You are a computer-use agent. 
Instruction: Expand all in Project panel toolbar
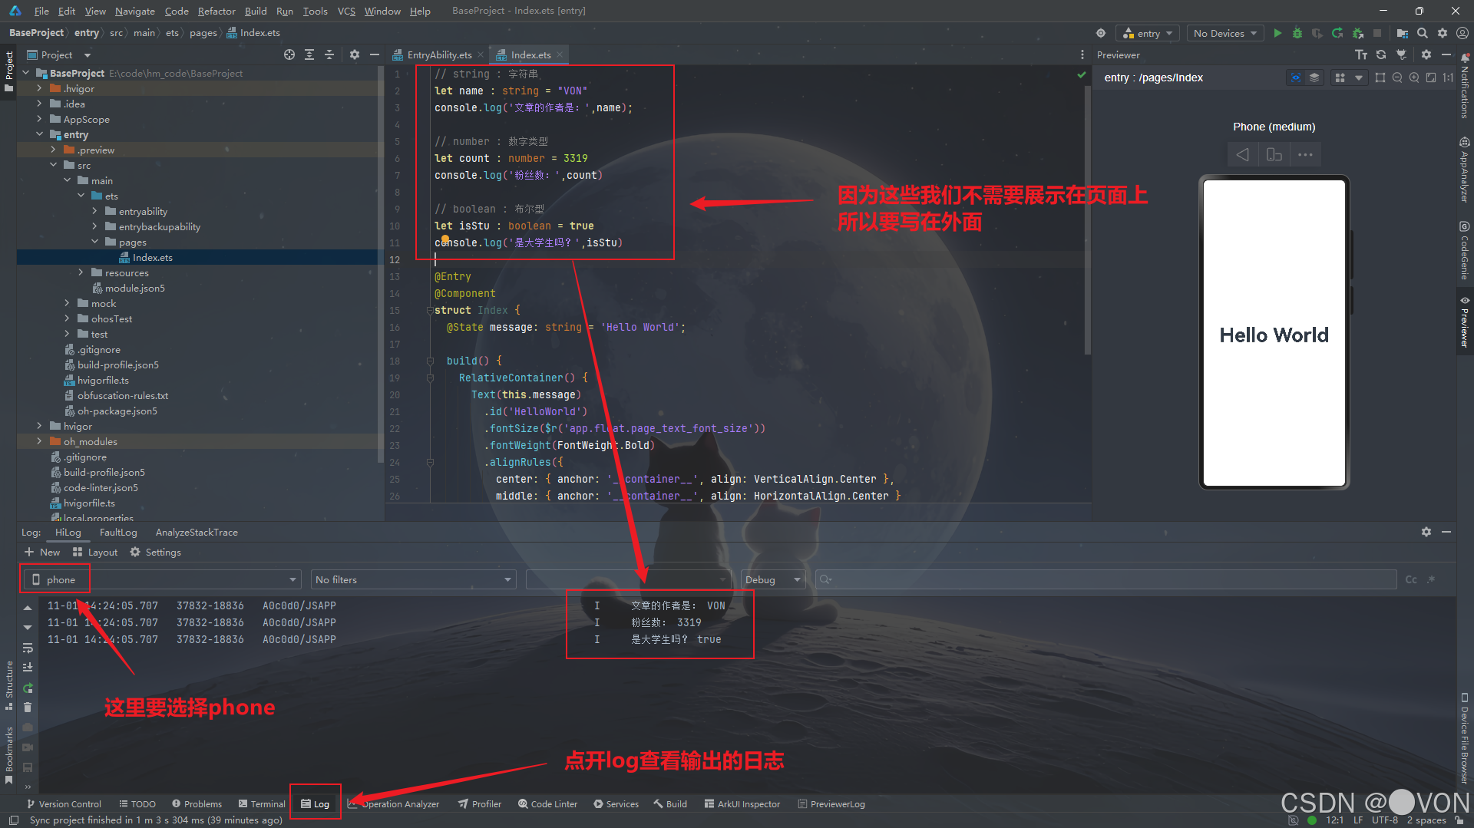[x=309, y=54]
